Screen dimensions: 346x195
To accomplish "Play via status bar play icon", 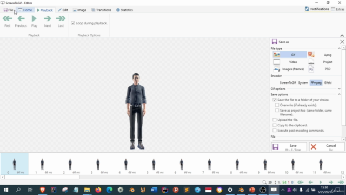I will tap(321, 183).
